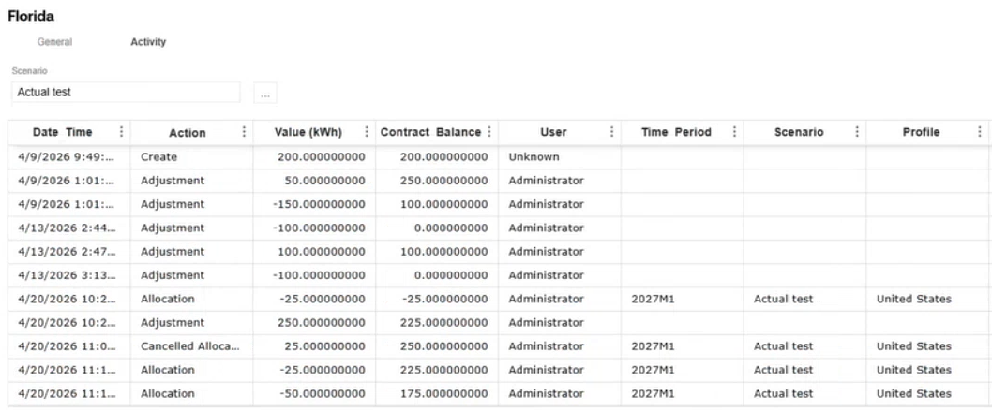Switch to the Activity tab
This screenshot has width=992, height=411.
148,42
